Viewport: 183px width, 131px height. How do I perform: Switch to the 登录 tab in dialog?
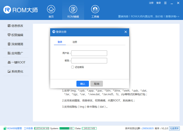pyautogui.click(x=60, y=42)
